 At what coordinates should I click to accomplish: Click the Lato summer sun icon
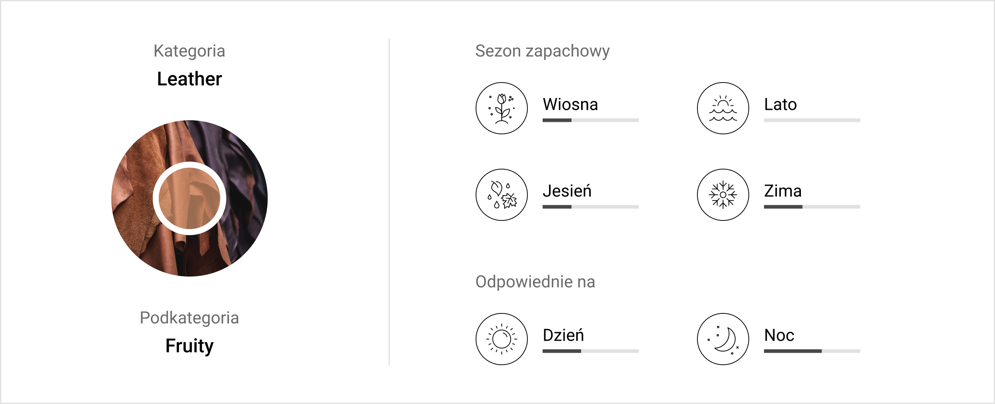[723, 108]
